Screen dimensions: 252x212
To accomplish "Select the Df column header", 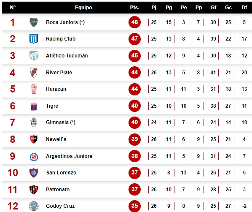I will pyautogui.click(x=244, y=8).
